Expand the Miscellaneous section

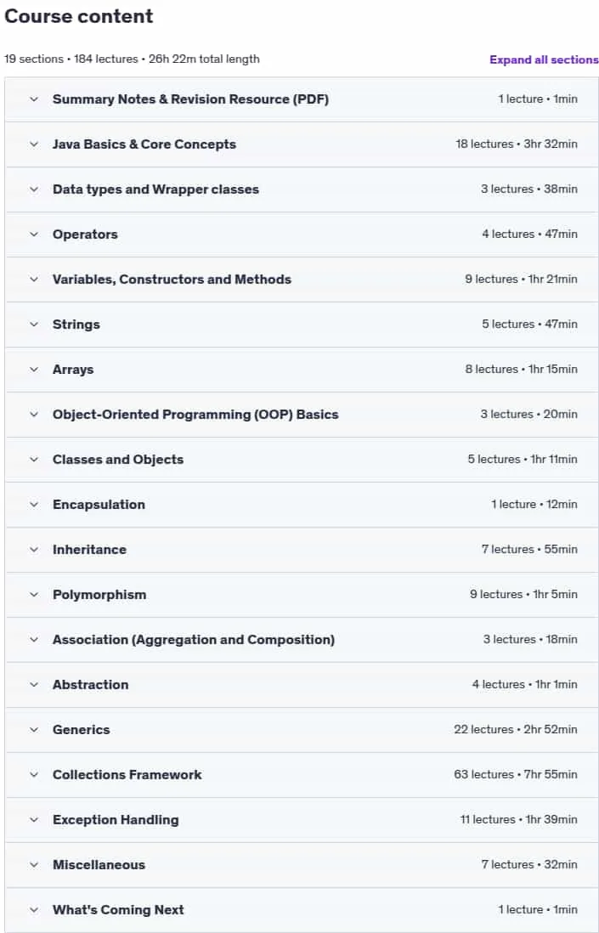point(302,864)
